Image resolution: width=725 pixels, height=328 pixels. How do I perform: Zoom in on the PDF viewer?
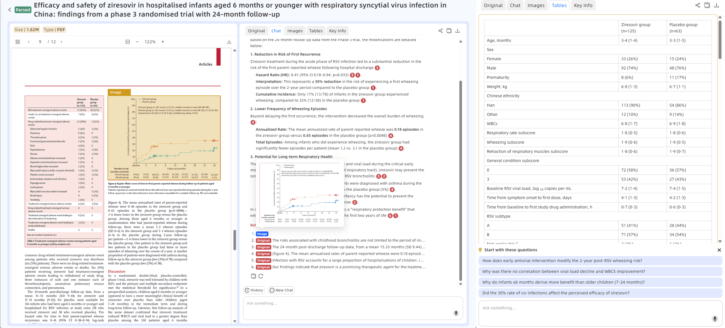(x=163, y=42)
